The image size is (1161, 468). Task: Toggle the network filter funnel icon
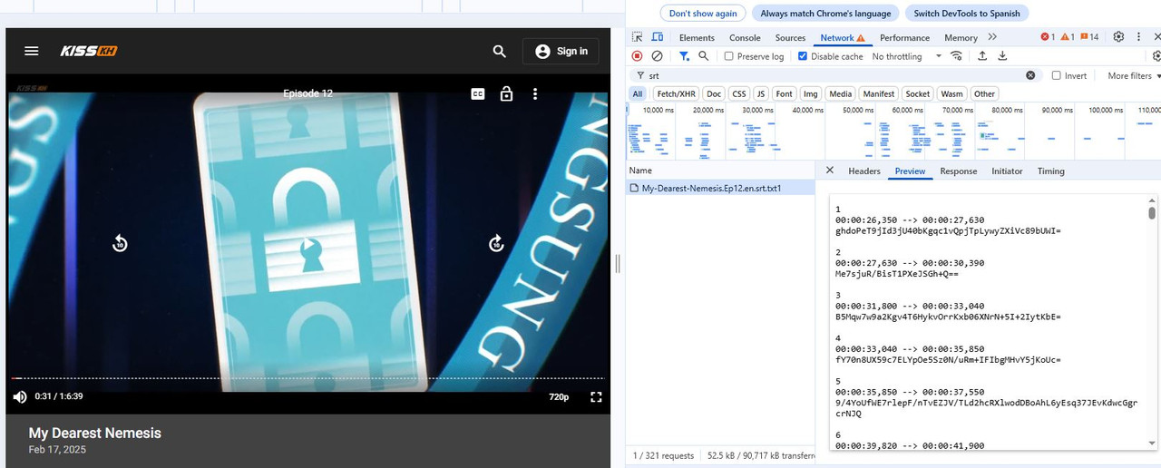point(684,56)
